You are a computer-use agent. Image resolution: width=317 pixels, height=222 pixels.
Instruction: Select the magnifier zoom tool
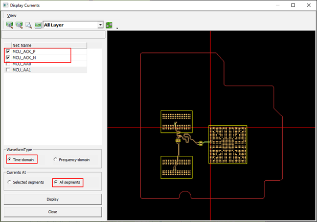(29, 24)
